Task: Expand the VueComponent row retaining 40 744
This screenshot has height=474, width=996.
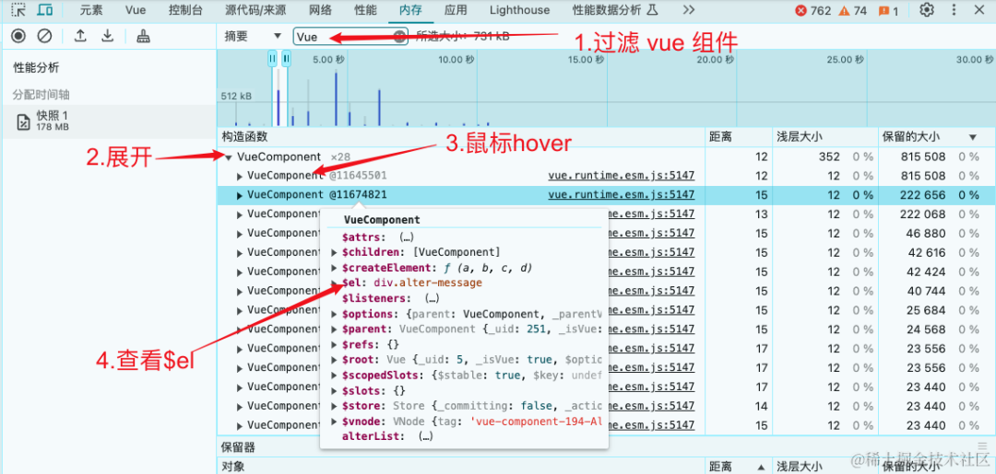Action: point(240,292)
